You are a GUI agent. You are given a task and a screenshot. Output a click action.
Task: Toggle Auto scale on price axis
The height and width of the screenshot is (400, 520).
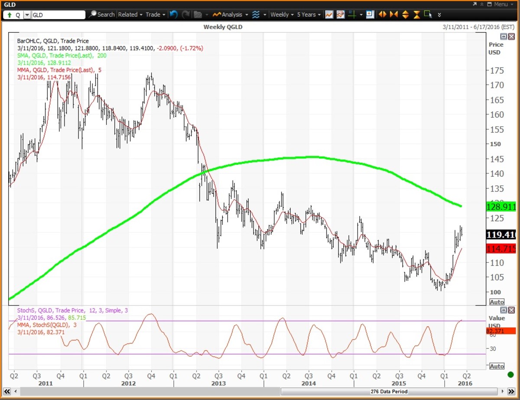(497, 302)
